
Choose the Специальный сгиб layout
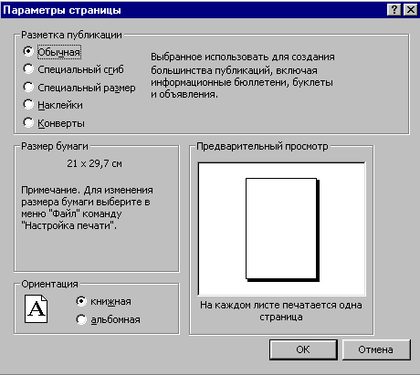[74, 69]
